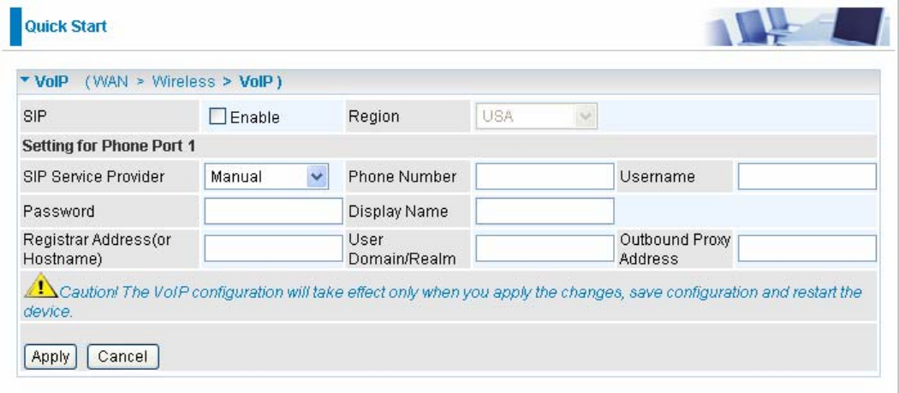The width and height of the screenshot is (899, 393).
Task: Click the blue Quick Start bar icon
Action: pyautogui.click(x=15, y=27)
